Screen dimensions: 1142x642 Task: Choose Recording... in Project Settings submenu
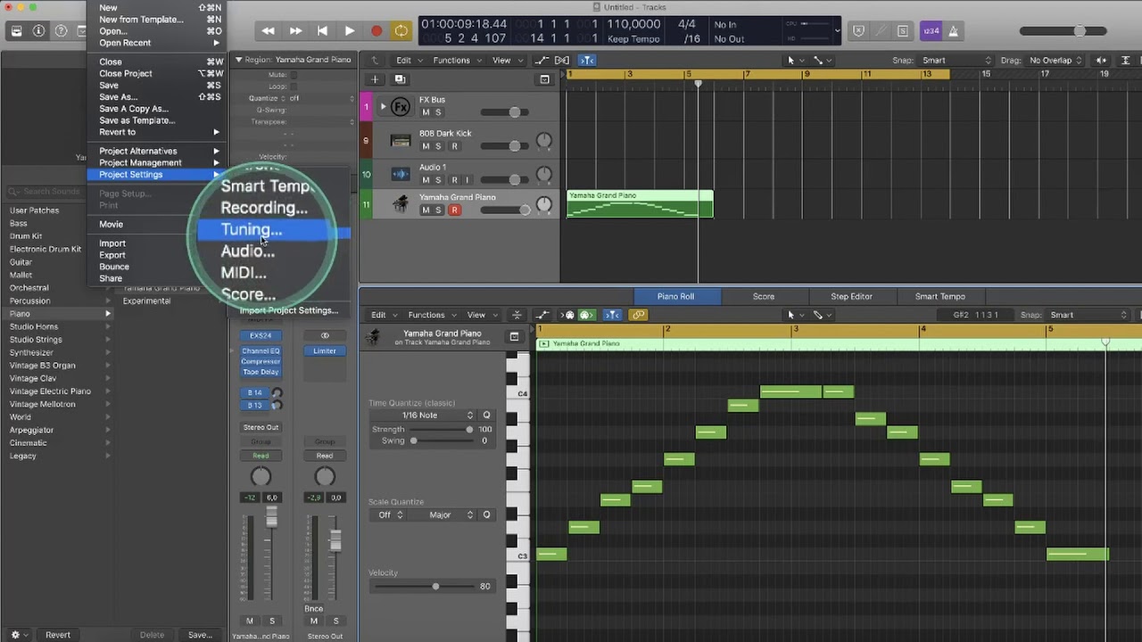[264, 208]
